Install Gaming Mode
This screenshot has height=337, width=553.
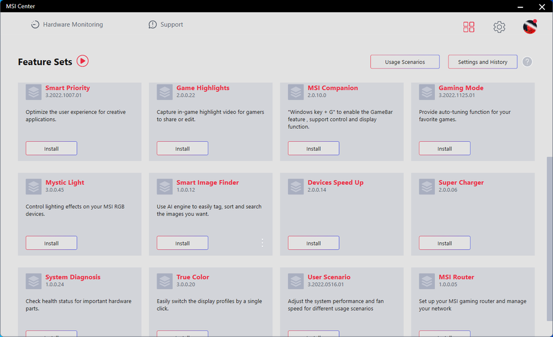pos(445,149)
